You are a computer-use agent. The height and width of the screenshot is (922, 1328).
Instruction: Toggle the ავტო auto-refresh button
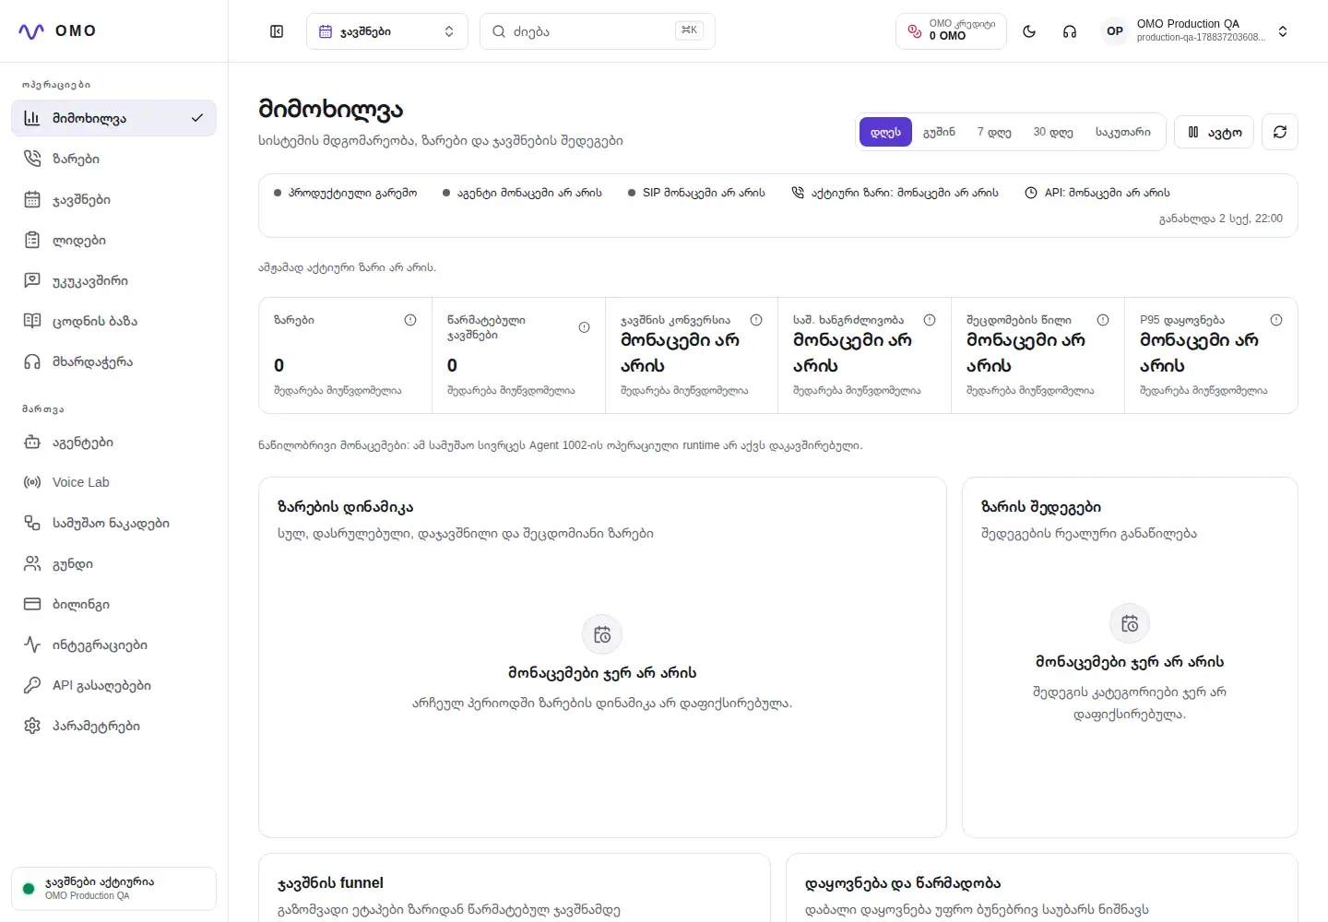(1215, 132)
